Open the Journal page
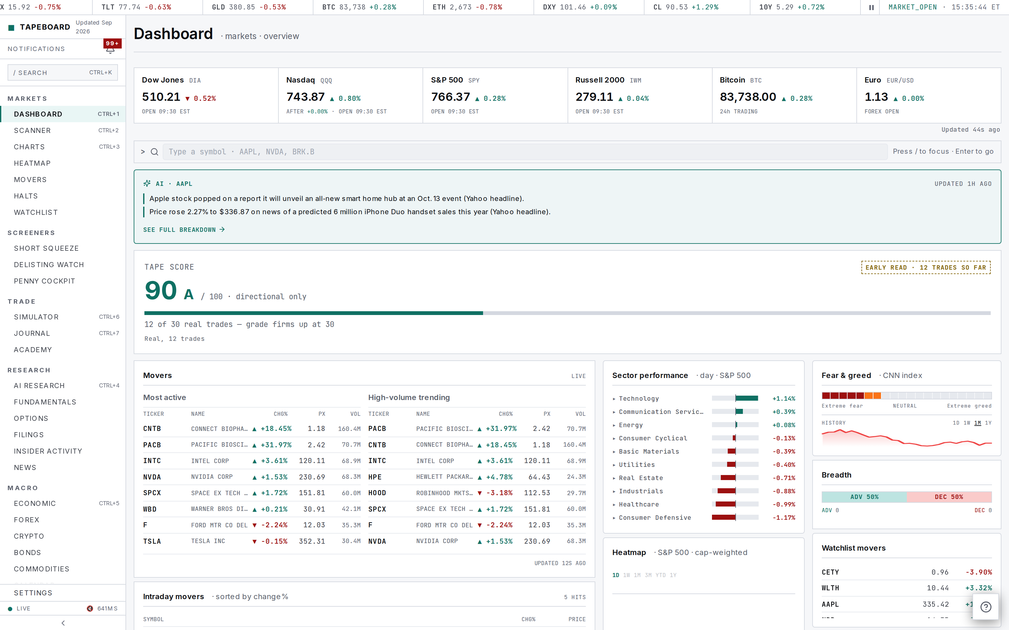Viewport: 1009px width, 630px height. point(63,333)
